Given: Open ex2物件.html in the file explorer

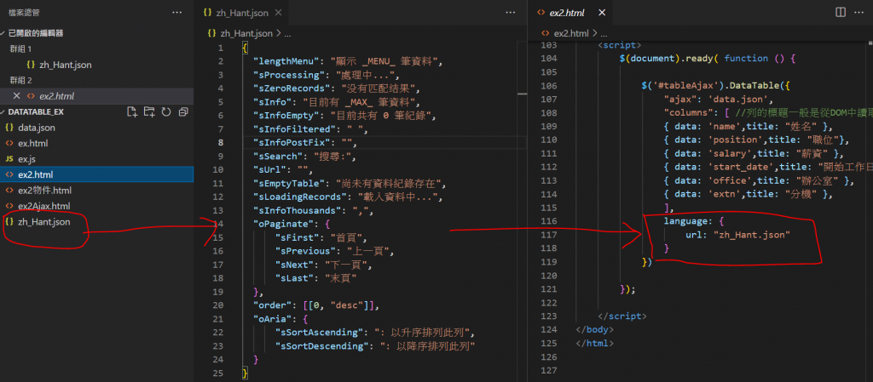Looking at the screenshot, I should 44,191.
